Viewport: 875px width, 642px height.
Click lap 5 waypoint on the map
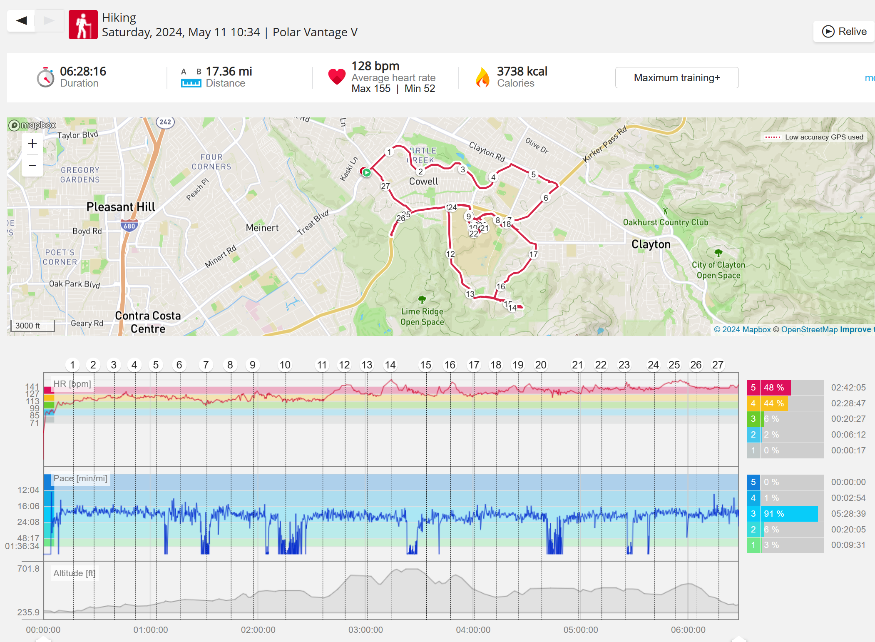click(x=533, y=174)
